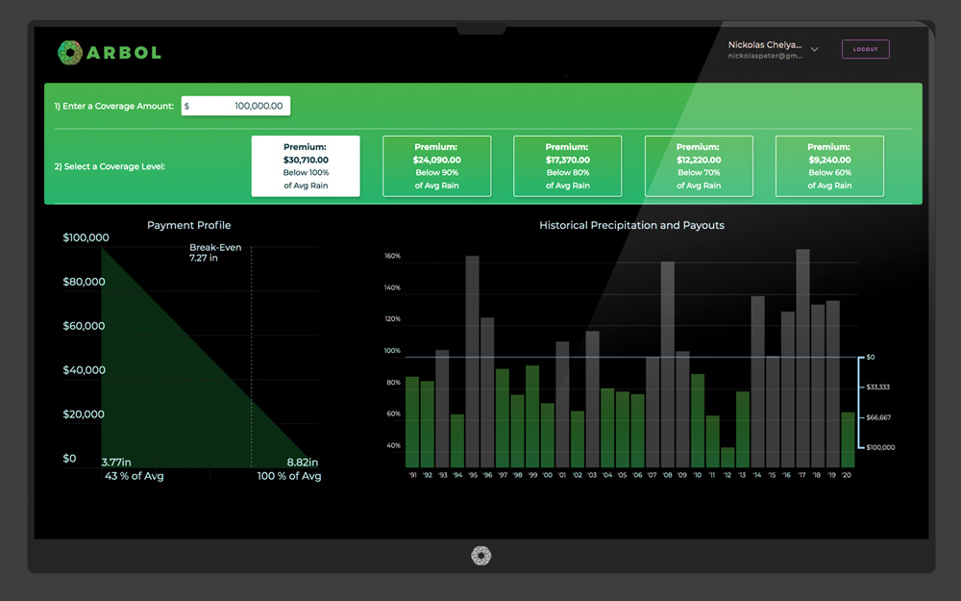The height and width of the screenshot is (601, 961).
Task: Click the '17 tallest gray bar
Action: coord(802,358)
